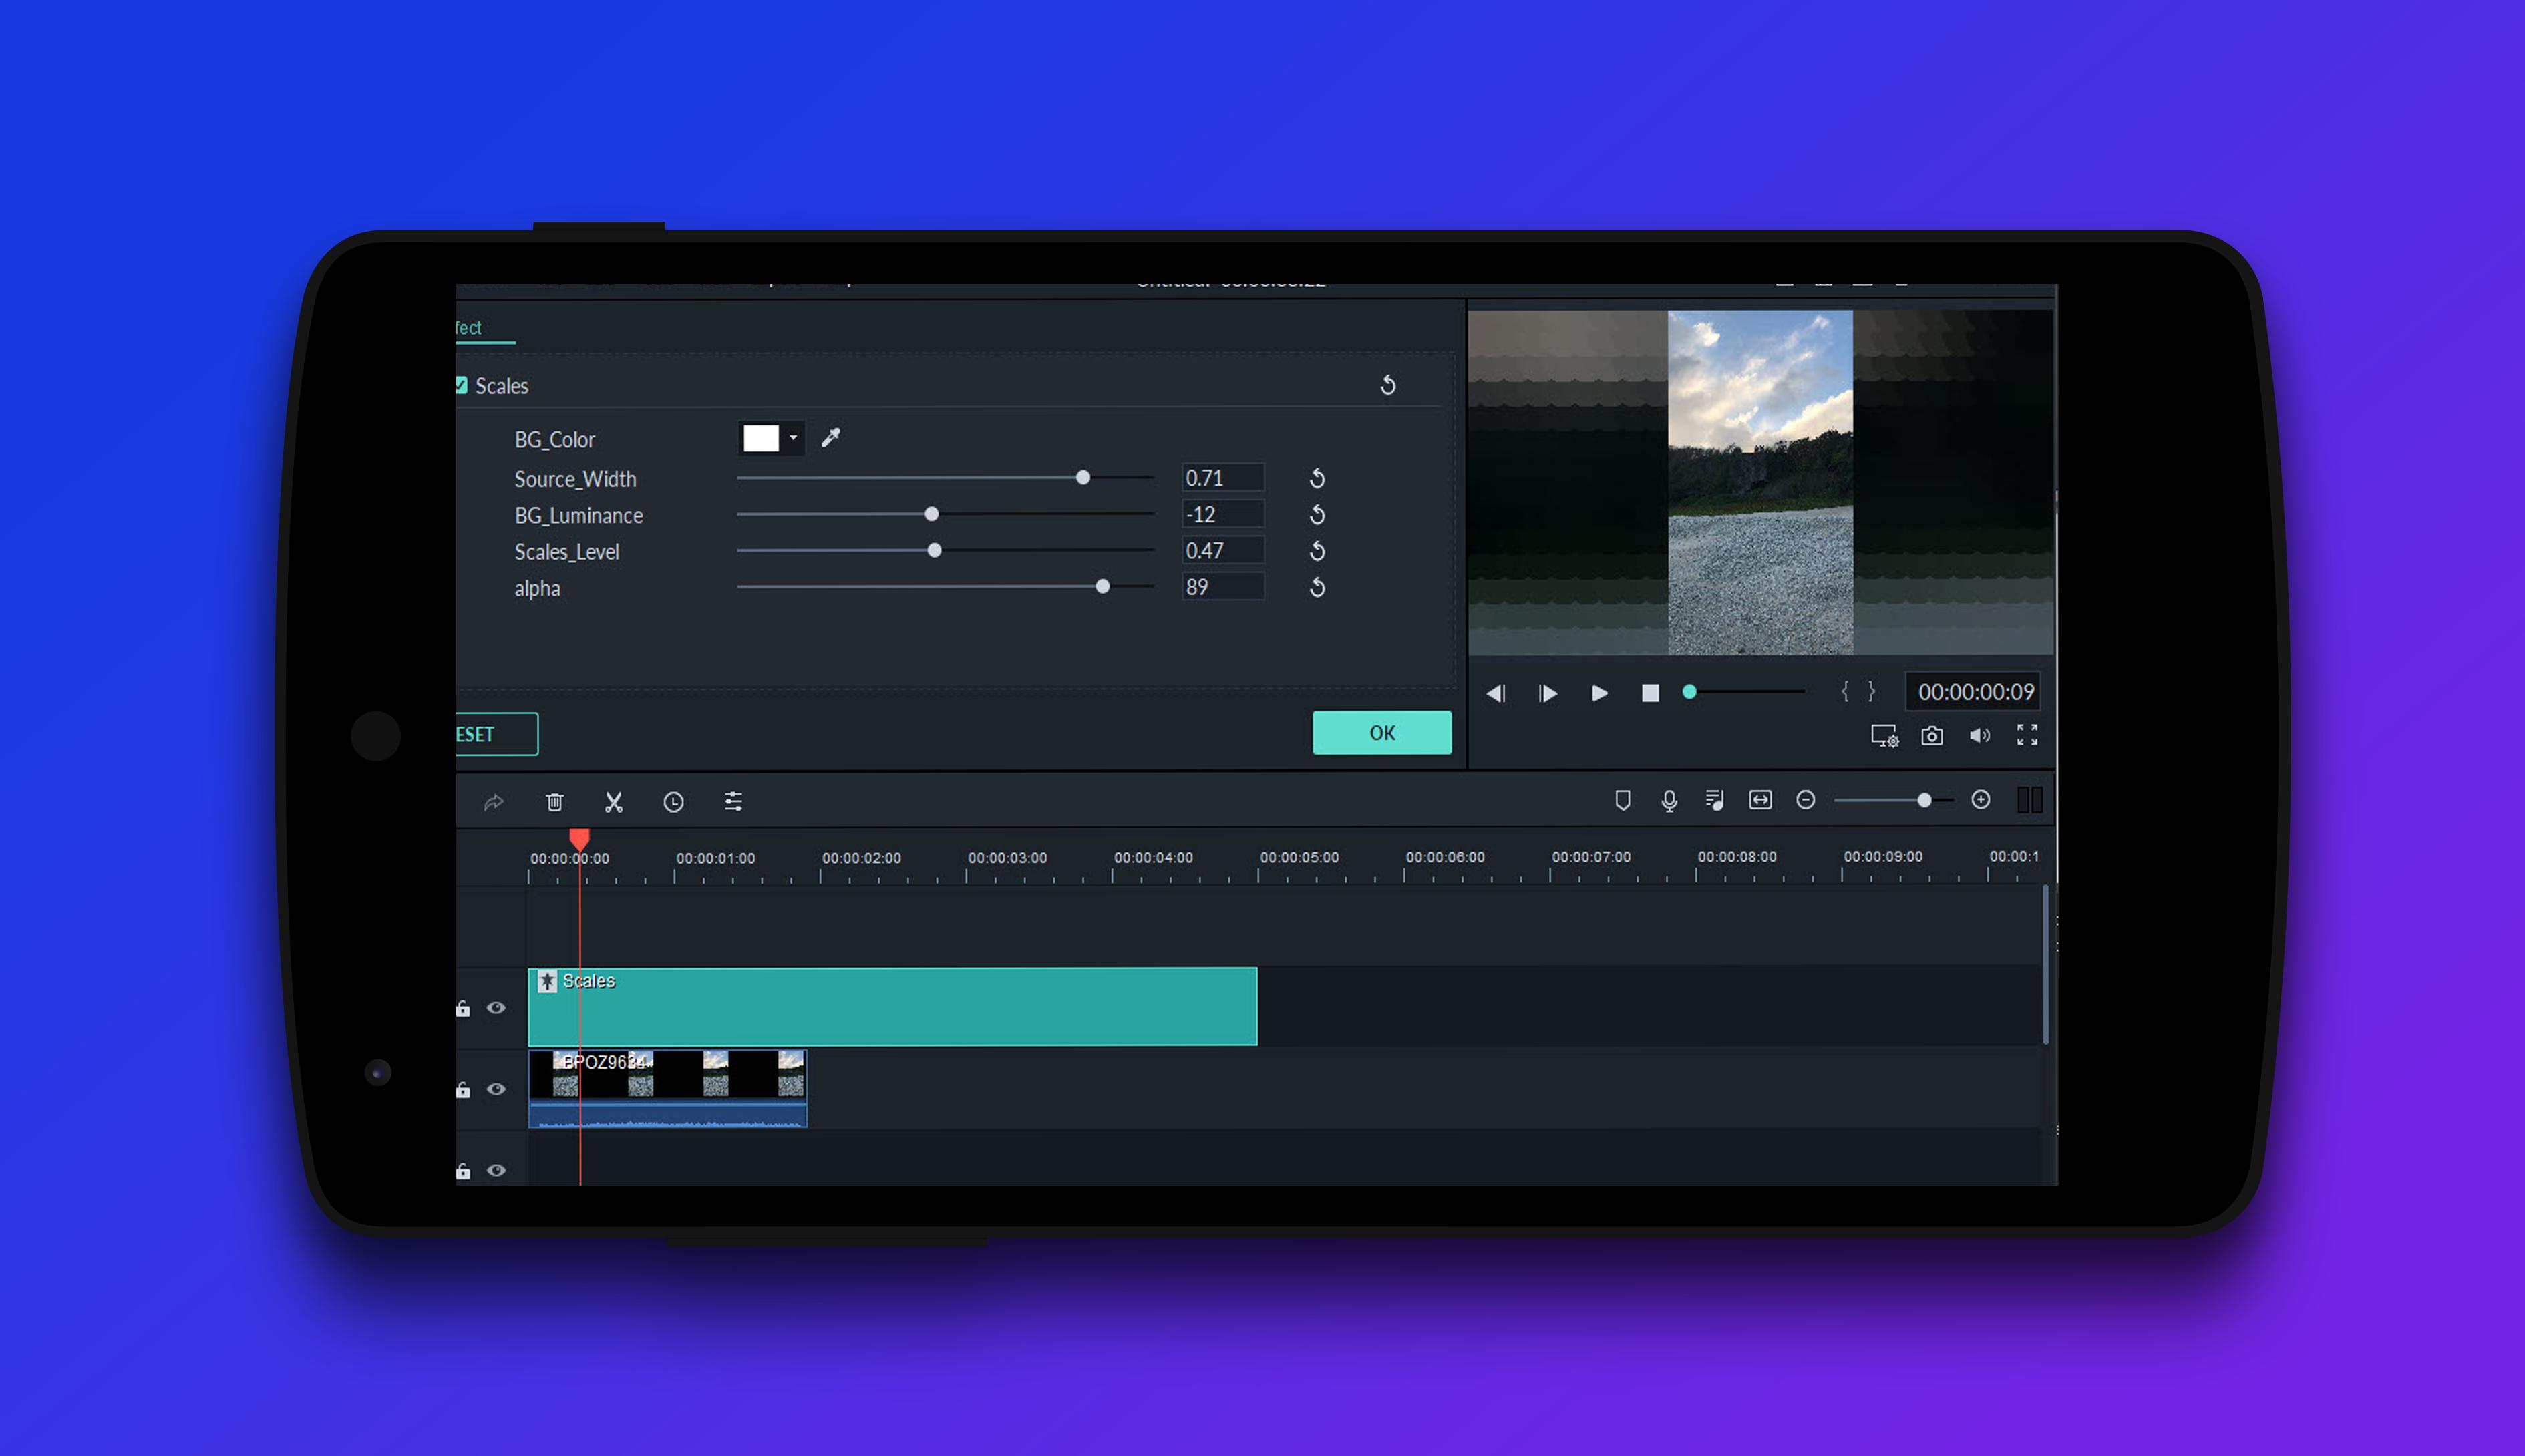The height and width of the screenshot is (1456, 2525).
Task: Reset the whole Scales effect
Action: tap(1388, 385)
